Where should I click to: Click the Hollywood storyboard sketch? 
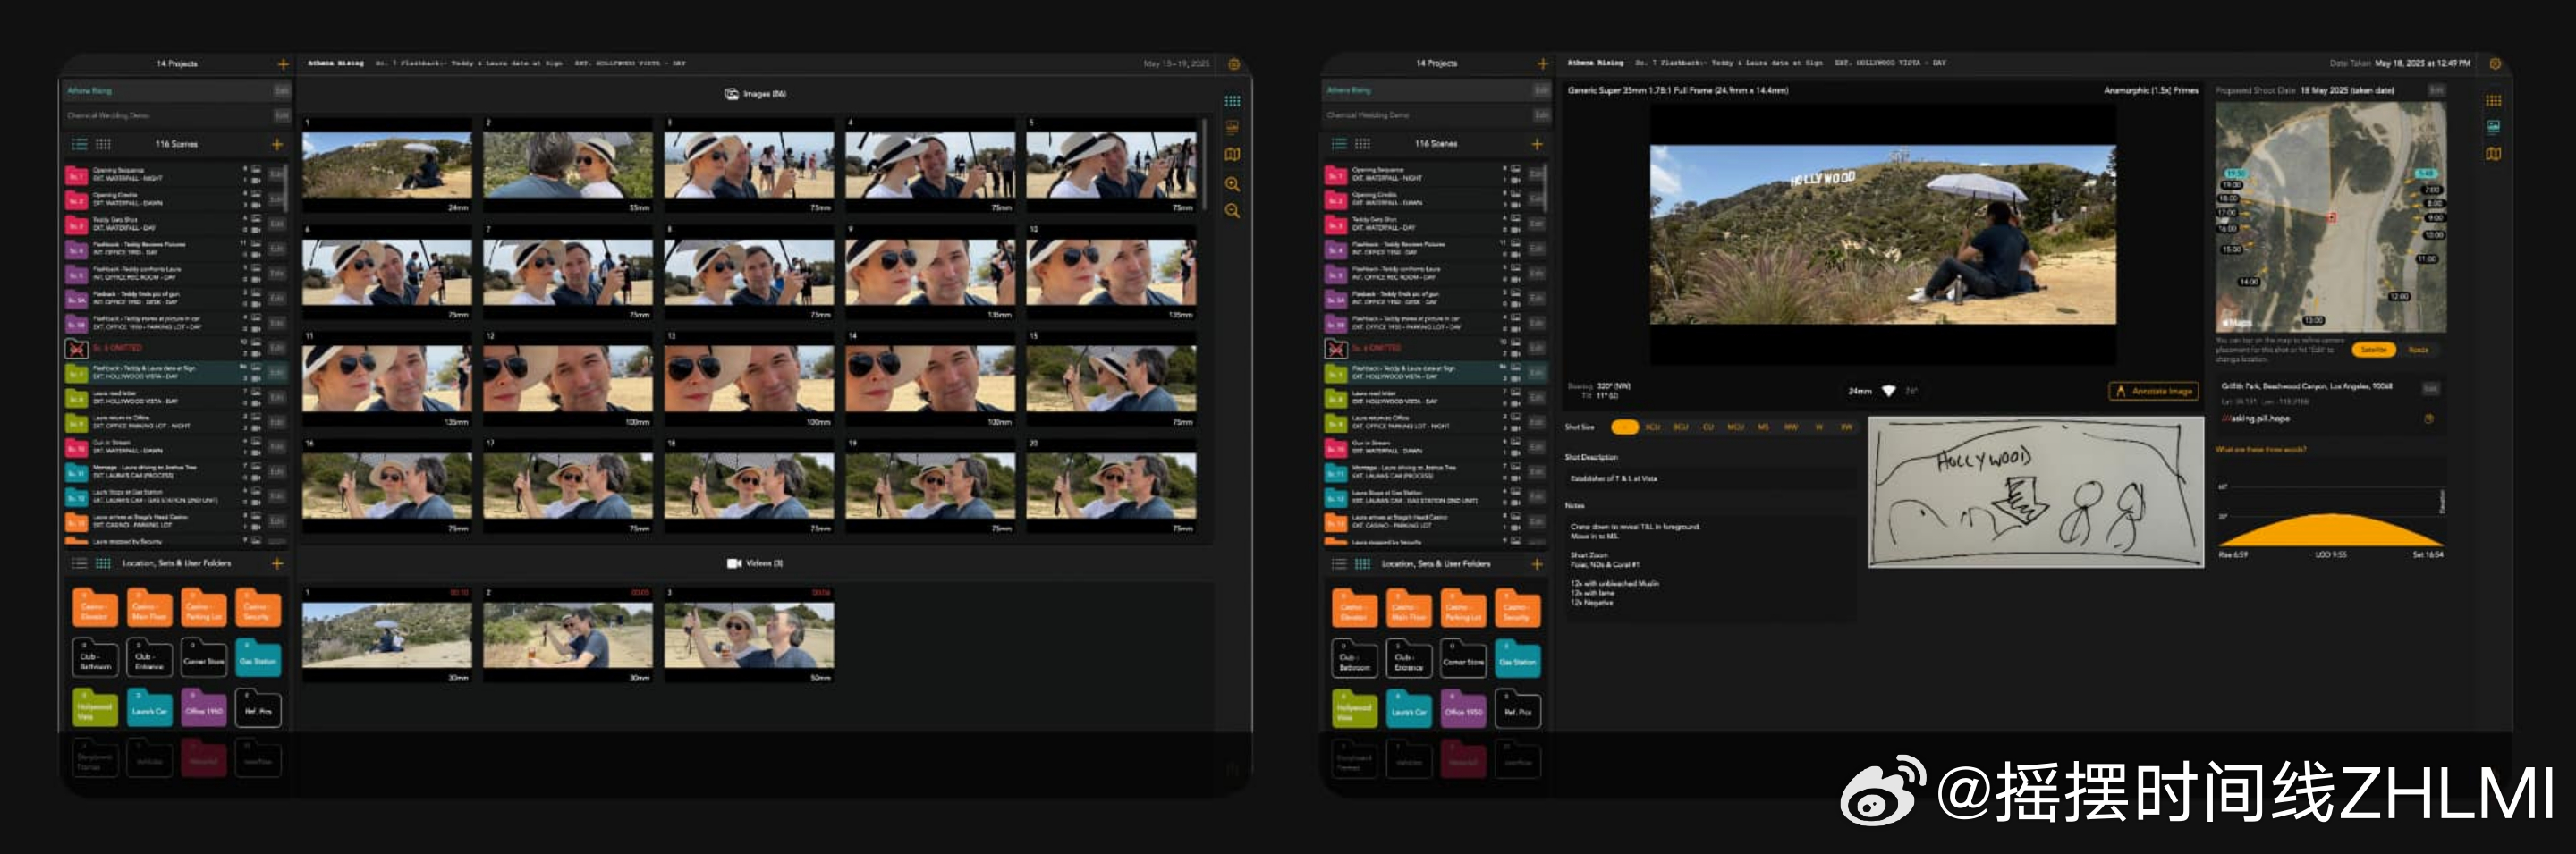(x=2035, y=493)
